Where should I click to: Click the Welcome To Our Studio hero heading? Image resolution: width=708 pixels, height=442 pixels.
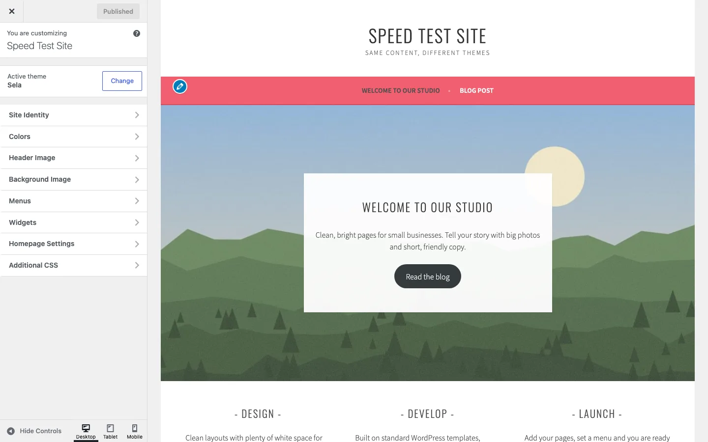427,207
